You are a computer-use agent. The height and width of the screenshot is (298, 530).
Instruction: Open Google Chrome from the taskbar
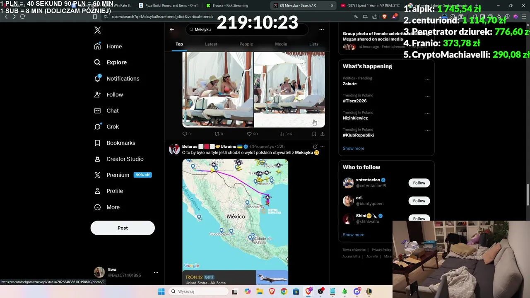click(284, 291)
